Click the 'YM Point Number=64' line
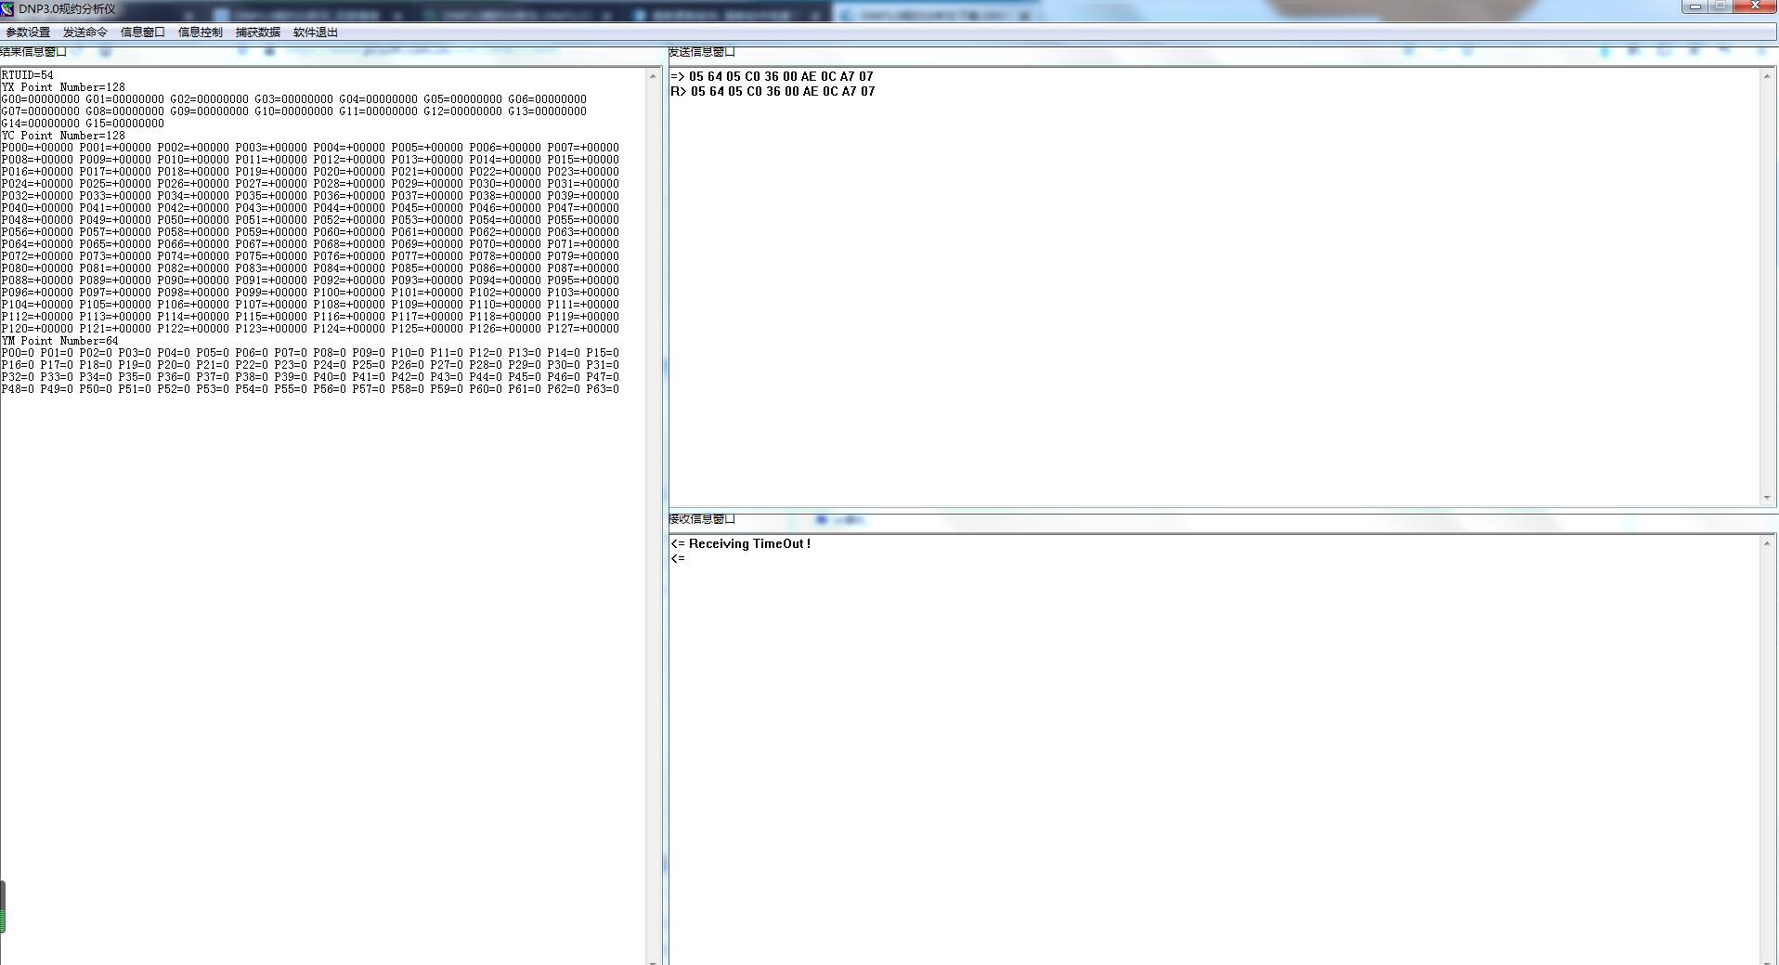This screenshot has height=965, width=1779. pyautogui.click(x=60, y=341)
